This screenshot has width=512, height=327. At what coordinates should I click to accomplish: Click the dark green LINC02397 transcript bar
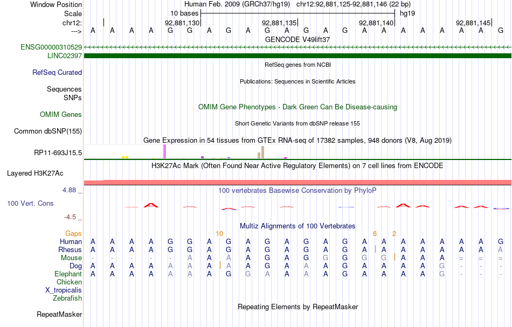(297, 56)
